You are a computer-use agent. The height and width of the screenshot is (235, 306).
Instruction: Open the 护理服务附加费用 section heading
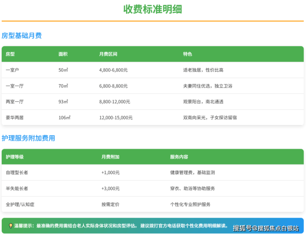coord(28,138)
